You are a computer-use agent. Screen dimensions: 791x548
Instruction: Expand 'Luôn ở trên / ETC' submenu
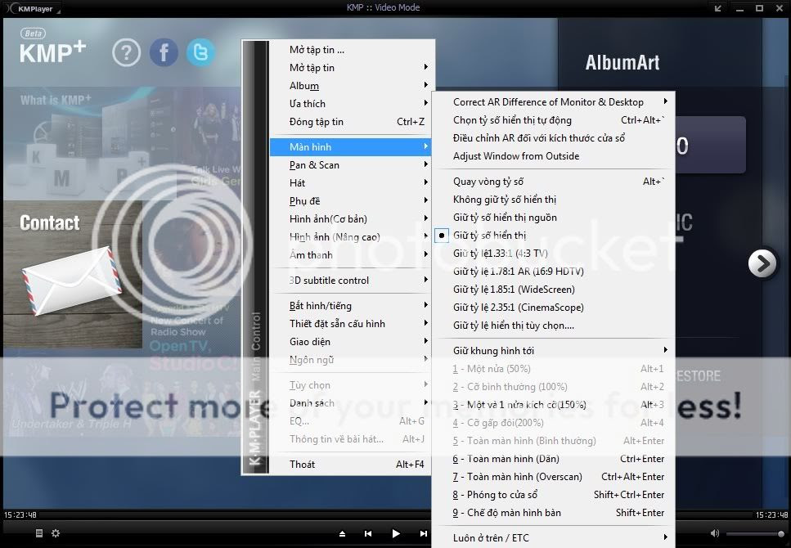(x=555, y=538)
